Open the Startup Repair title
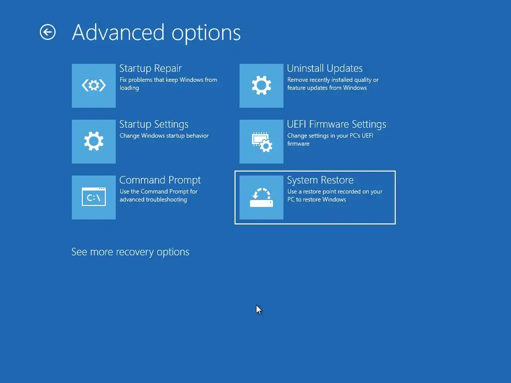 click(151, 68)
